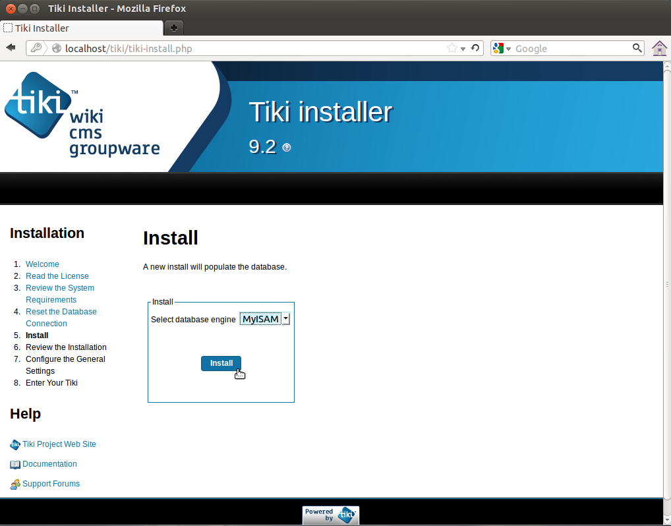Open the Welcome installation step

click(x=42, y=264)
